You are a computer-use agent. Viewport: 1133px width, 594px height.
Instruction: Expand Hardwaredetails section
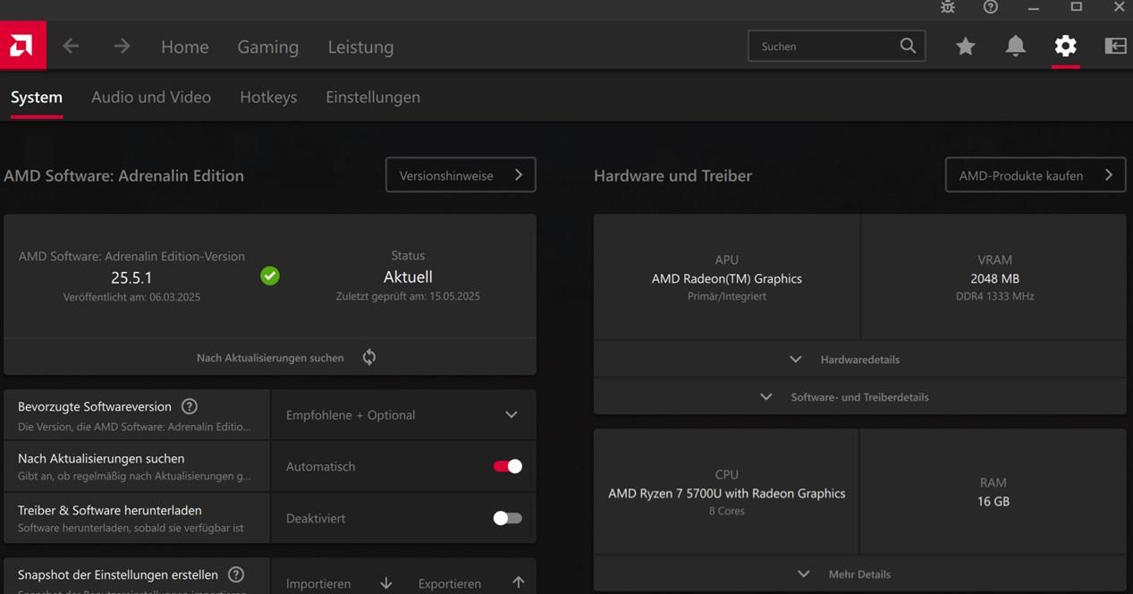pyautogui.click(x=858, y=360)
